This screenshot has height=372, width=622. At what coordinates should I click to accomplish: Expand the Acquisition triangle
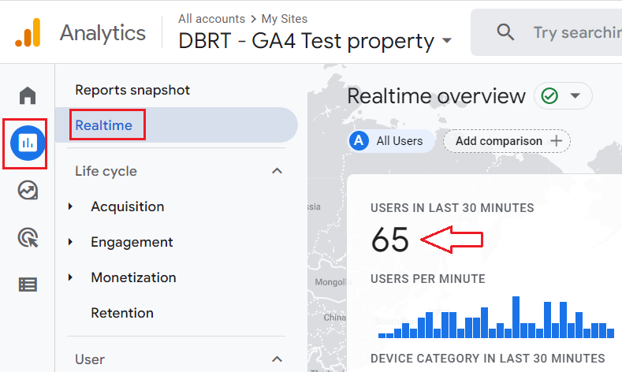[x=70, y=206]
